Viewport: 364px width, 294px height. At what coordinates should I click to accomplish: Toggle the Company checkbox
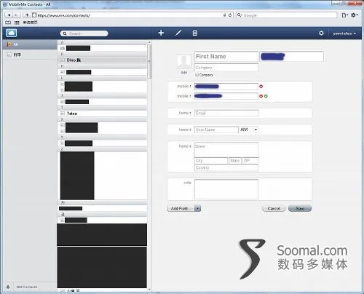[197, 75]
